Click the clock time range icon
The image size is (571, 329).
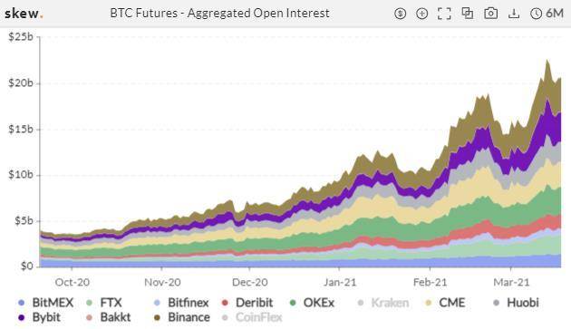(536, 14)
